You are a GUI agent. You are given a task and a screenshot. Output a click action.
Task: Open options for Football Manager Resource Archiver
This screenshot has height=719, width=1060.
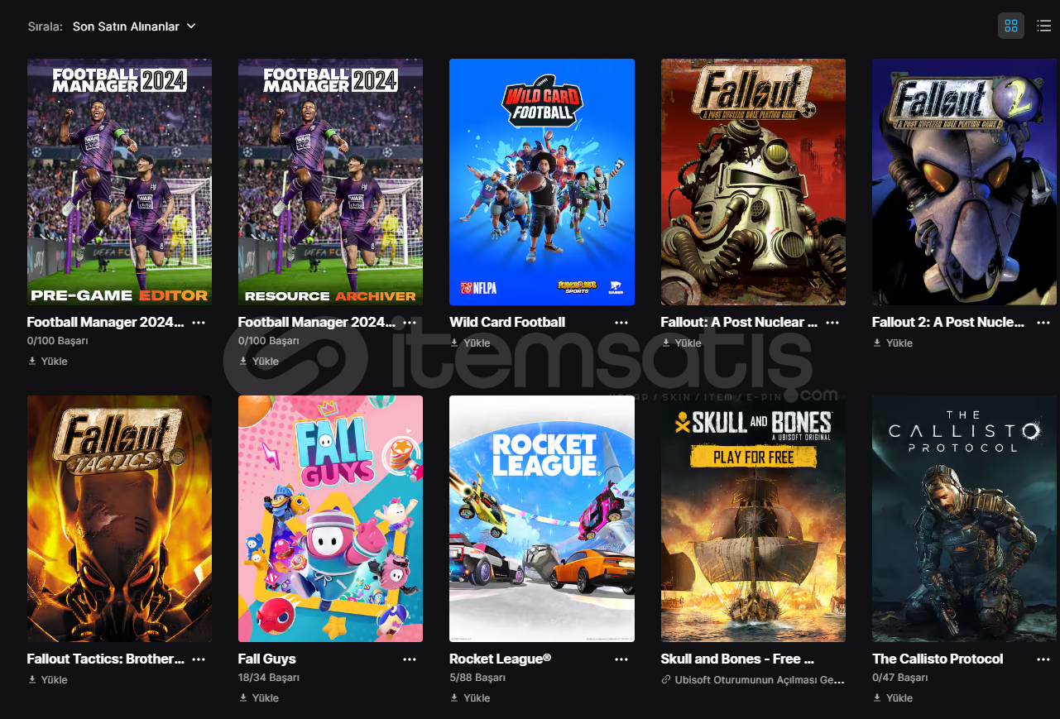[x=410, y=323]
